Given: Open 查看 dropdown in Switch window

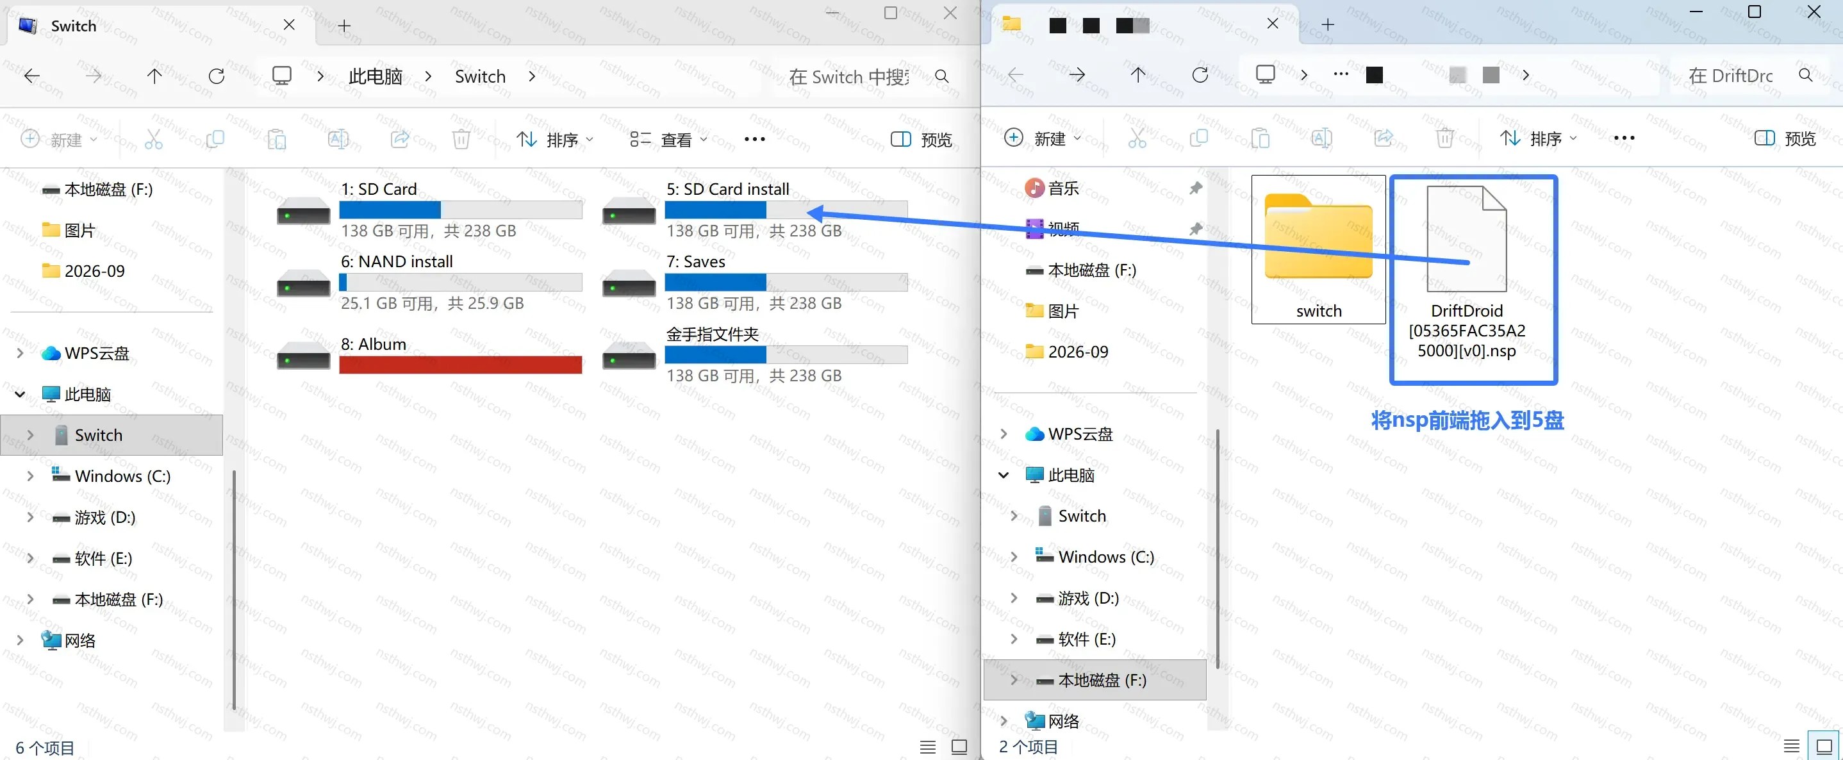Looking at the screenshot, I should (668, 140).
